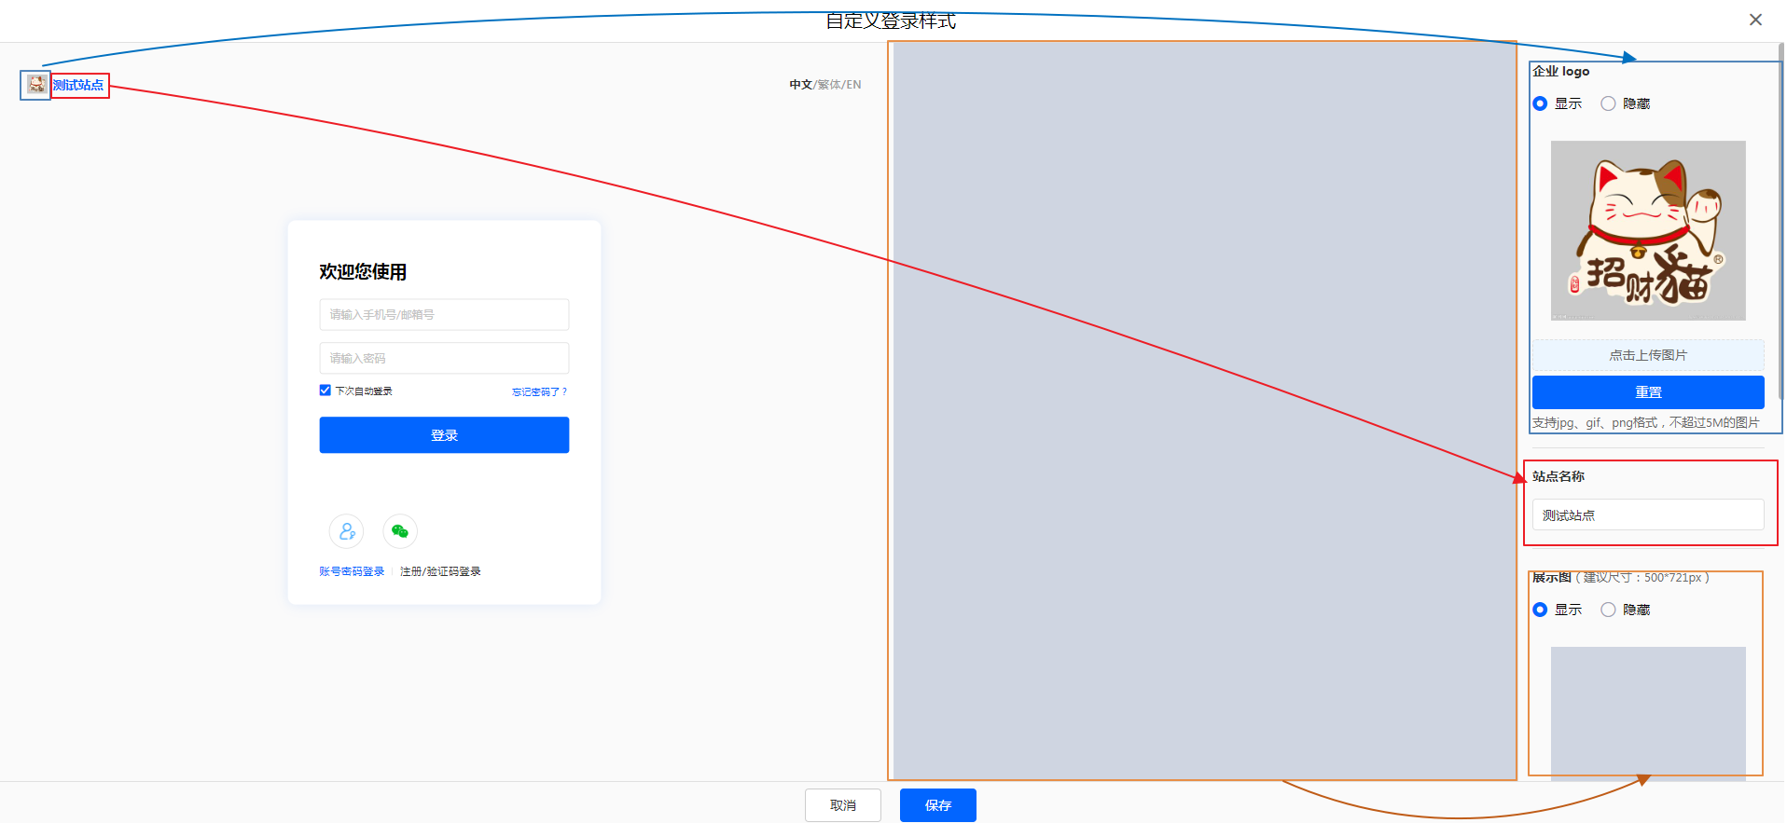Select 显示 radio under 企业 logo
The image size is (1787, 823).
tap(1540, 103)
